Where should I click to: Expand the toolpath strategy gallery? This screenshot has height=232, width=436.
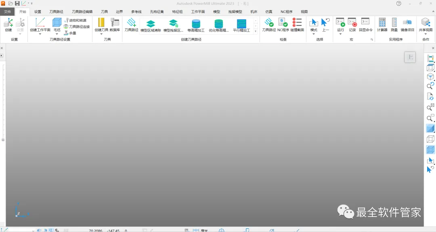[256, 31]
